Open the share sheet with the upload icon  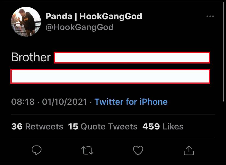click(189, 150)
